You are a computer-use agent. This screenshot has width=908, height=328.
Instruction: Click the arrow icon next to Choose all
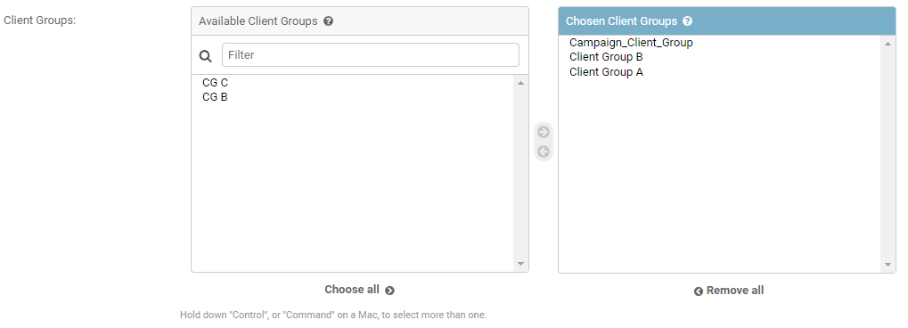click(389, 291)
